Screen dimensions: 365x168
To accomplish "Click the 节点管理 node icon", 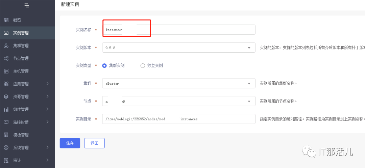I will [x=6, y=58].
